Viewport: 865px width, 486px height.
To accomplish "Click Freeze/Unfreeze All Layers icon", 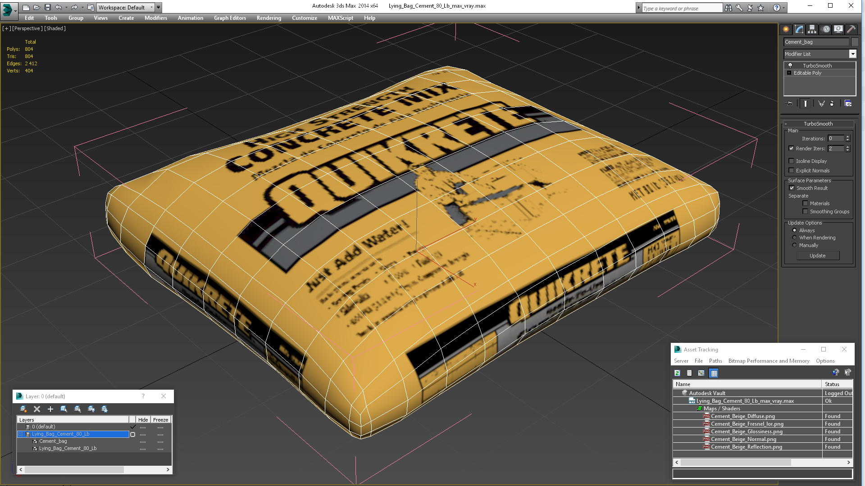I will (105, 409).
